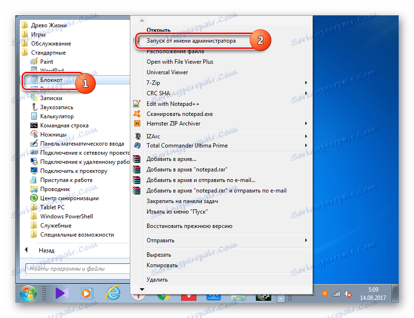Open the Проводник explorer icon
414x318 pixels.
click(x=34, y=189)
